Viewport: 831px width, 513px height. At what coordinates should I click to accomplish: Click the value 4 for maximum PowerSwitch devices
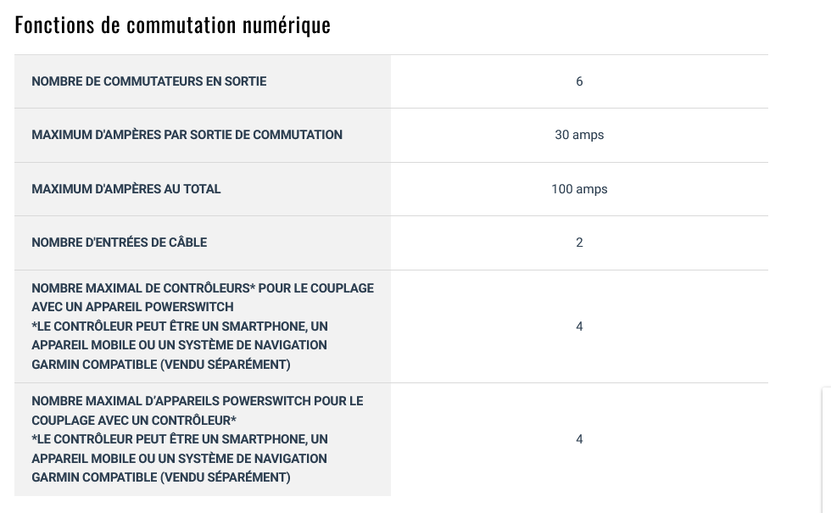pyautogui.click(x=579, y=439)
